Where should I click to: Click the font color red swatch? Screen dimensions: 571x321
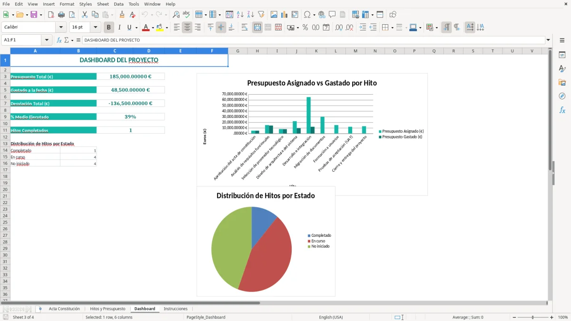[x=146, y=28]
